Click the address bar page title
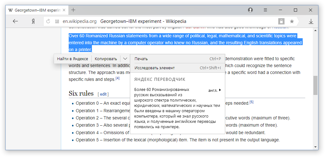This screenshot has height=157, width=325. click(x=143, y=21)
